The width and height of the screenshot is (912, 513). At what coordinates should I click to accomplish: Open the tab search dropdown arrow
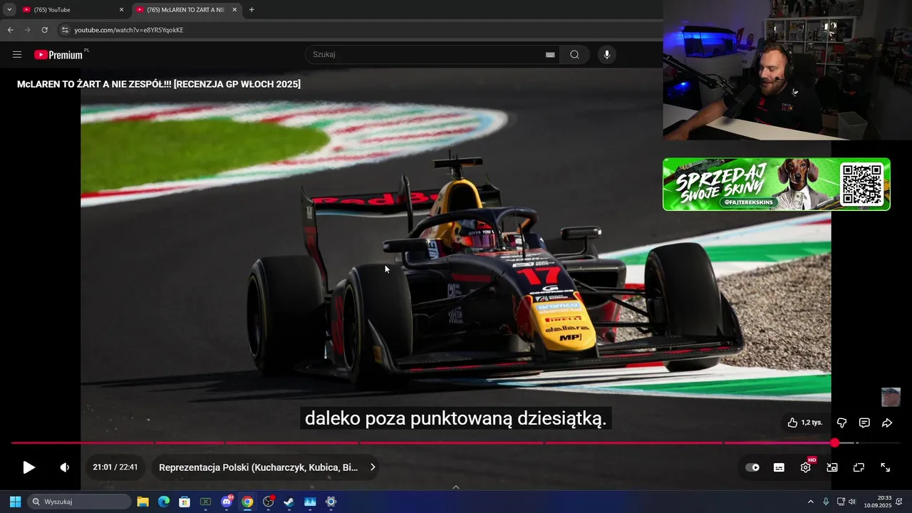[9, 10]
